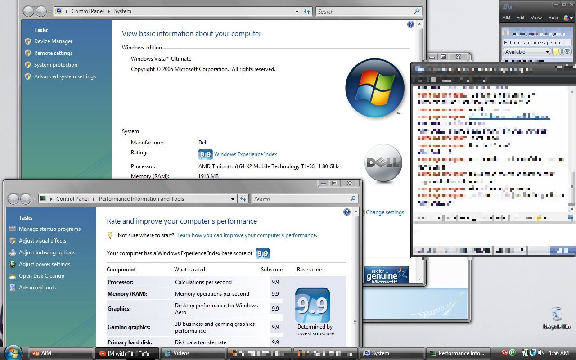Switch to Performance Info taskbar button
Screen dimensions: 576x360
[x=458, y=353]
